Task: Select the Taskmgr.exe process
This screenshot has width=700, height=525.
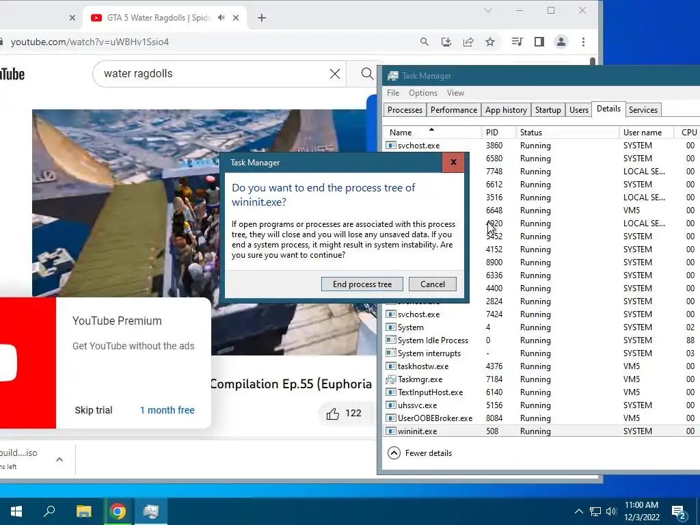Action: [x=541, y=379]
